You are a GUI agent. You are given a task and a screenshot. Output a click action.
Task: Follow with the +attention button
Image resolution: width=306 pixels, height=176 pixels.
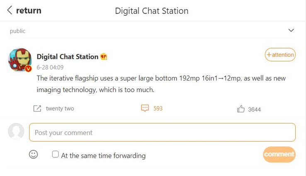tap(280, 55)
